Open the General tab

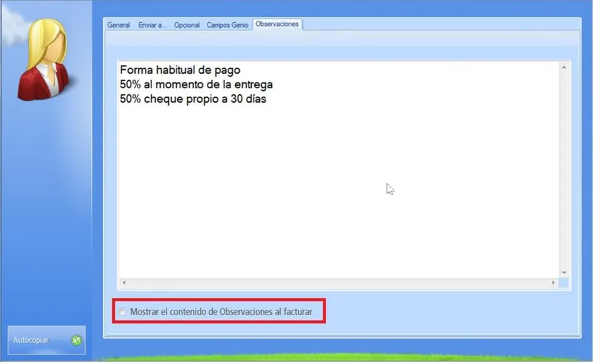coord(119,25)
